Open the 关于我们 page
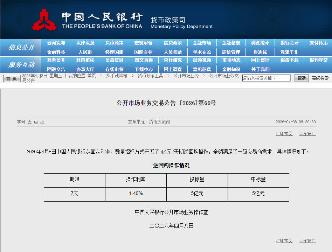332x252 pixels. point(260,69)
